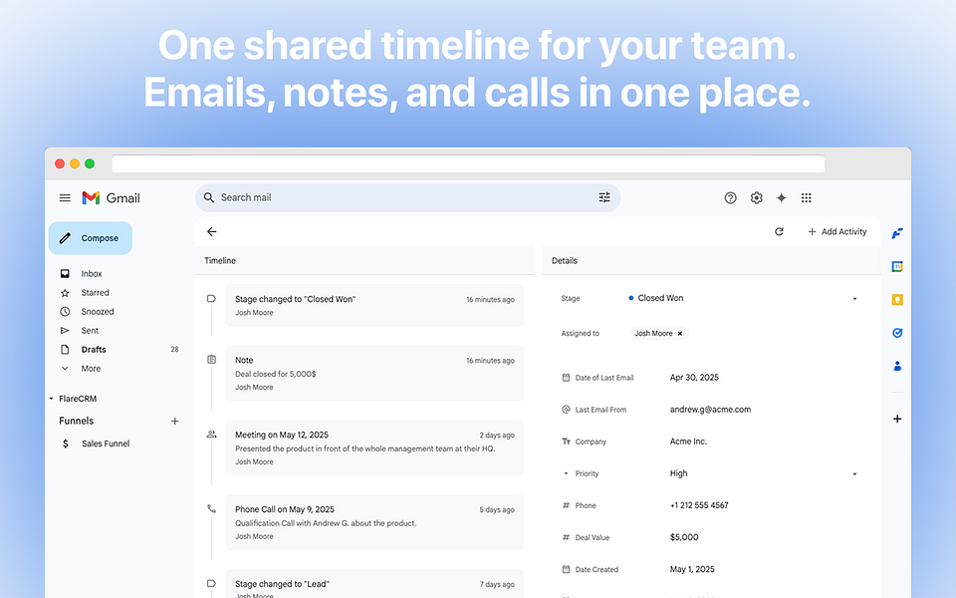Open the Starred folder
This screenshot has height=598, width=956.
pyautogui.click(x=95, y=293)
